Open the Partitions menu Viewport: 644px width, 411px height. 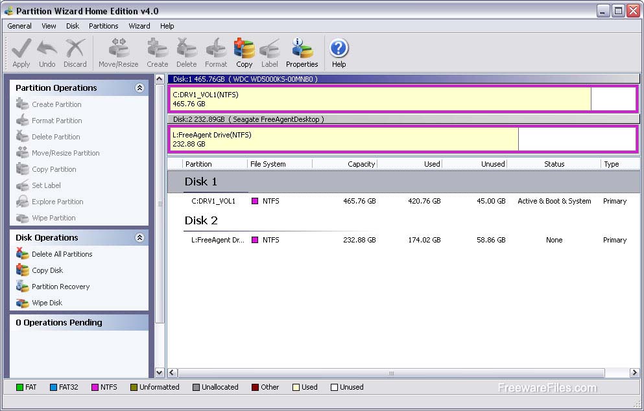tap(104, 26)
